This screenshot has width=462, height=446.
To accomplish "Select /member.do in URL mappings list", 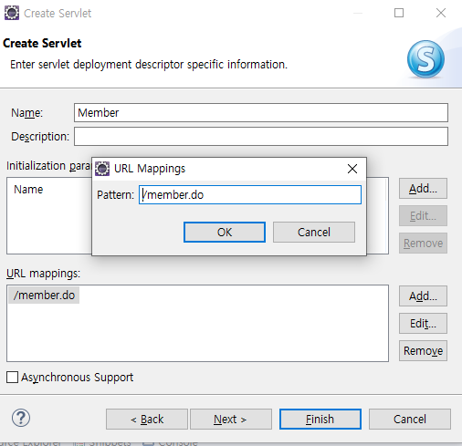I will click(44, 296).
